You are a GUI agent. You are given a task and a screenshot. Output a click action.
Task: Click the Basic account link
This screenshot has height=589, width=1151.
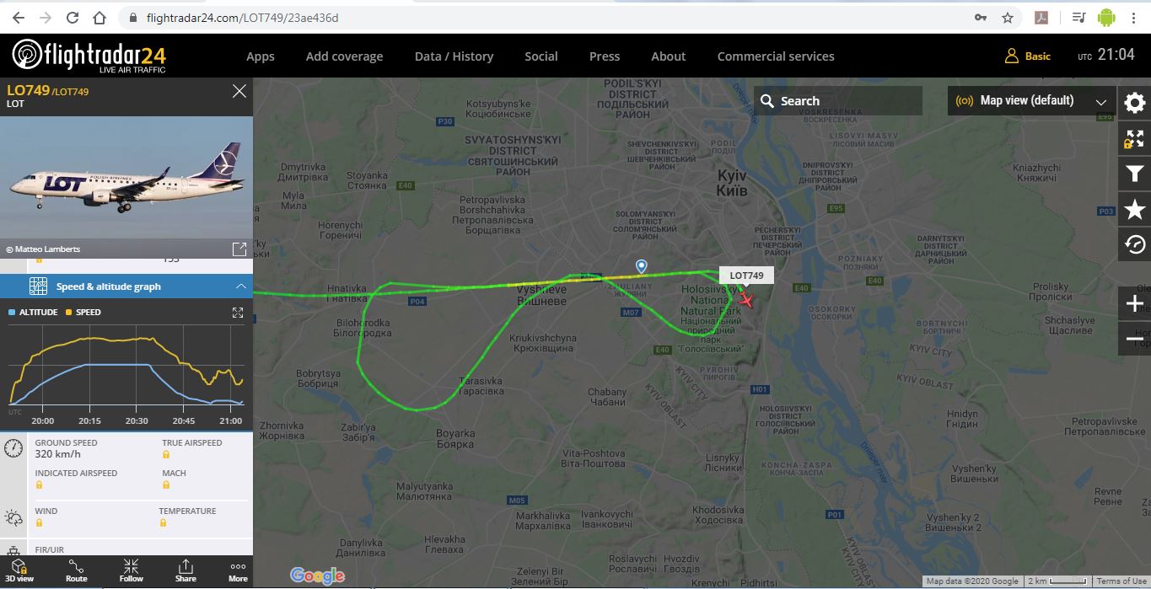click(1028, 56)
